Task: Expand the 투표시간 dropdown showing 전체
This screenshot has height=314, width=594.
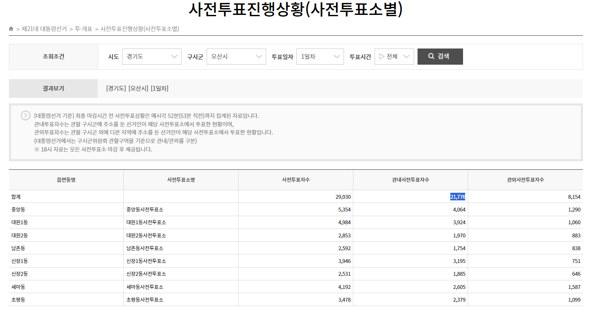Action: click(x=394, y=57)
